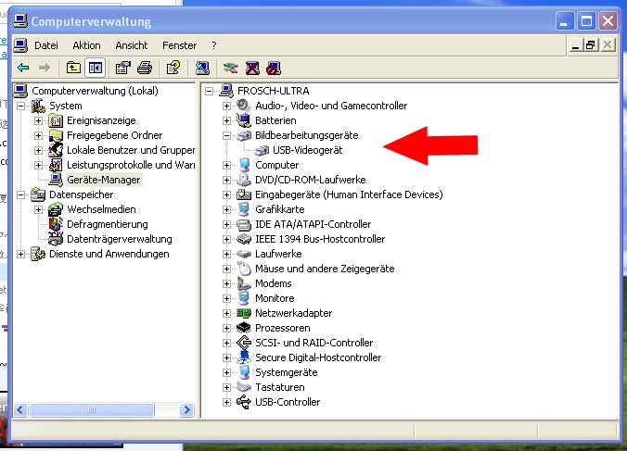Open the ? help menu
The height and width of the screenshot is (451, 627).
(x=214, y=45)
